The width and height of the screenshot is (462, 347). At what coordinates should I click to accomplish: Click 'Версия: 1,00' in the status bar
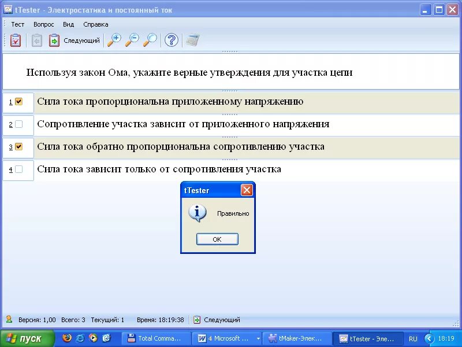(37, 320)
